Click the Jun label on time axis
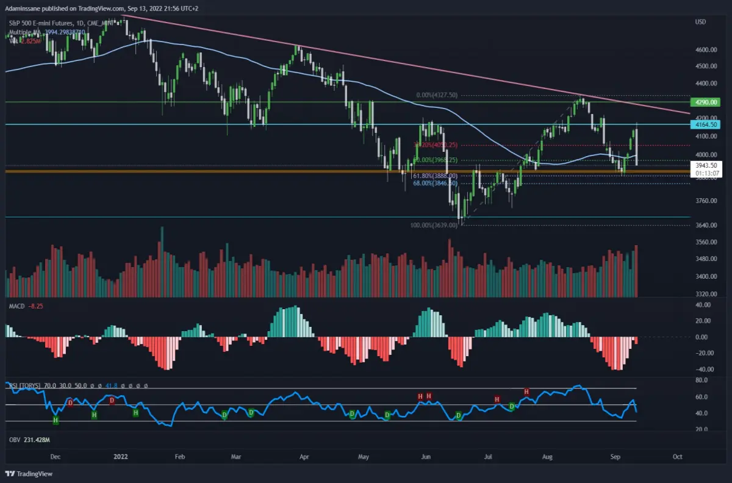 coord(426,456)
